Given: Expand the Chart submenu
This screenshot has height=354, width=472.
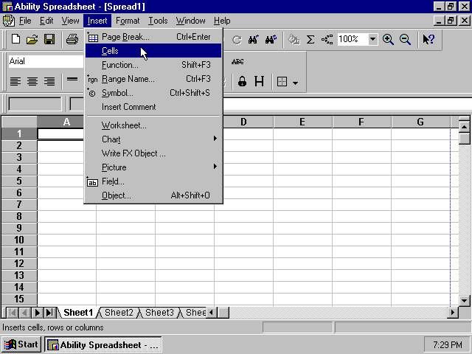Looking at the screenshot, I should [x=154, y=139].
